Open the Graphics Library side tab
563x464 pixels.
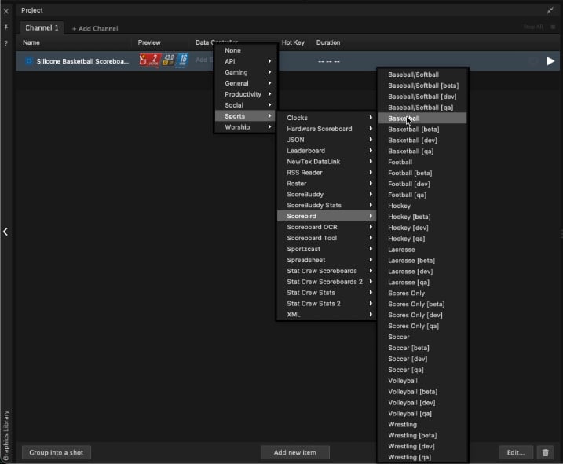click(x=5, y=435)
